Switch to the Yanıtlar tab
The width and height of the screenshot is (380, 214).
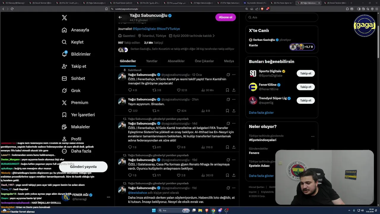tap(152, 61)
